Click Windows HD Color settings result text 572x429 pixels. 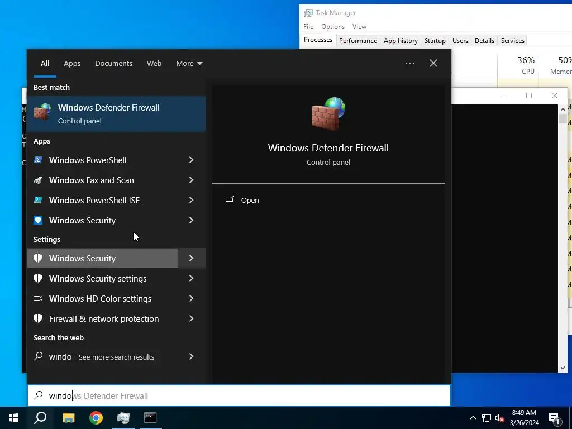click(101, 298)
